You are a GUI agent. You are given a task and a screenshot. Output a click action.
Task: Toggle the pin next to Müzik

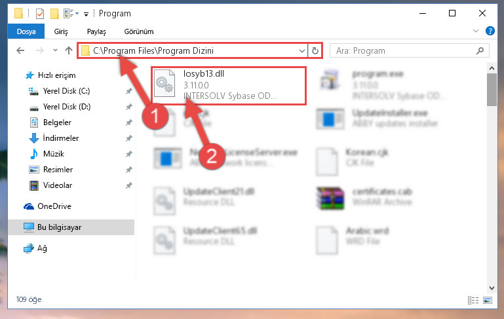[x=129, y=154]
